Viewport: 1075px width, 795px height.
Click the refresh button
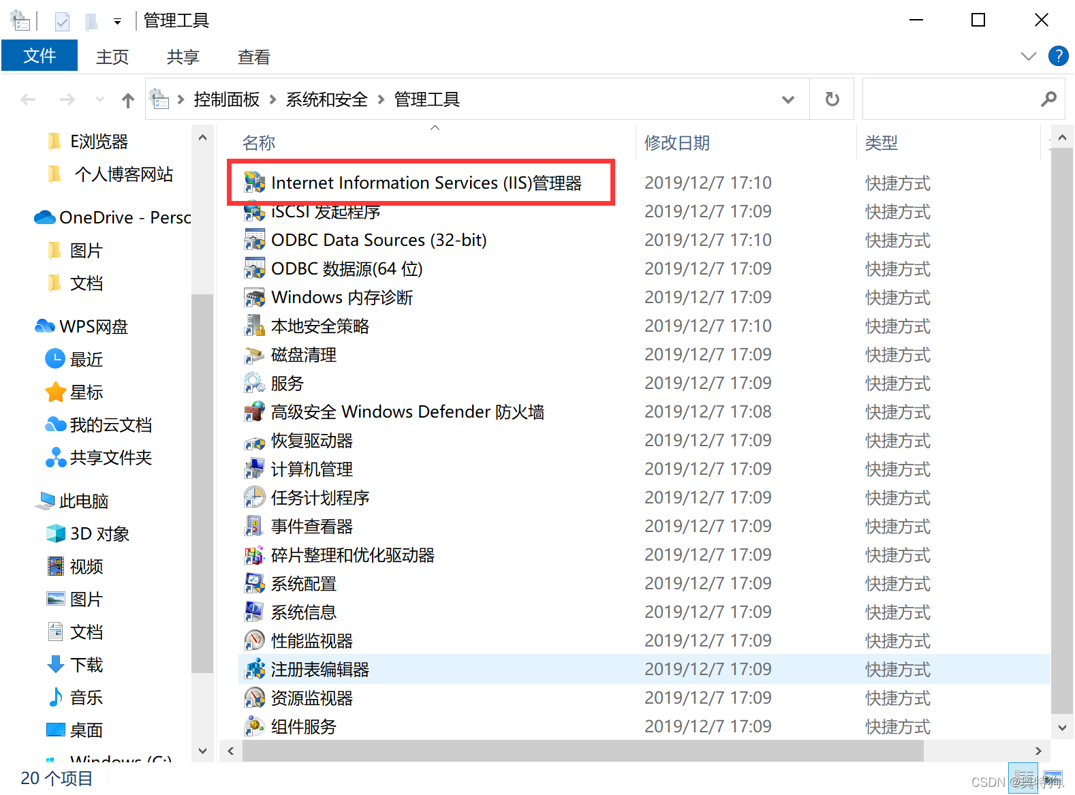(832, 99)
